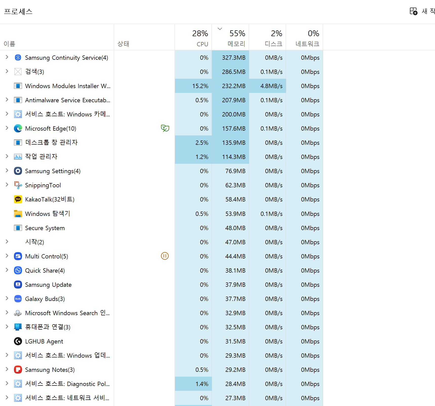Viewport: 435px width, 406px height.
Task: Sort by the 네트워크 column header
Action: click(304, 37)
